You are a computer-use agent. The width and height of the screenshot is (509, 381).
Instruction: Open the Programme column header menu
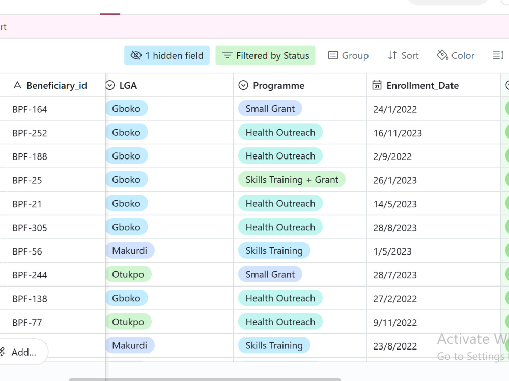coord(300,85)
